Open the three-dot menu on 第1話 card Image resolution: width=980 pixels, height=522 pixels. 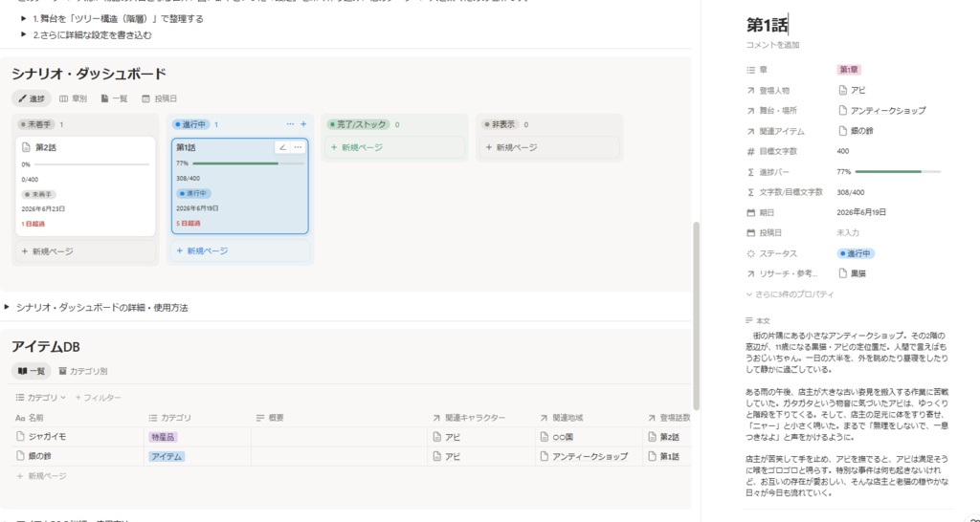[298, 147]
